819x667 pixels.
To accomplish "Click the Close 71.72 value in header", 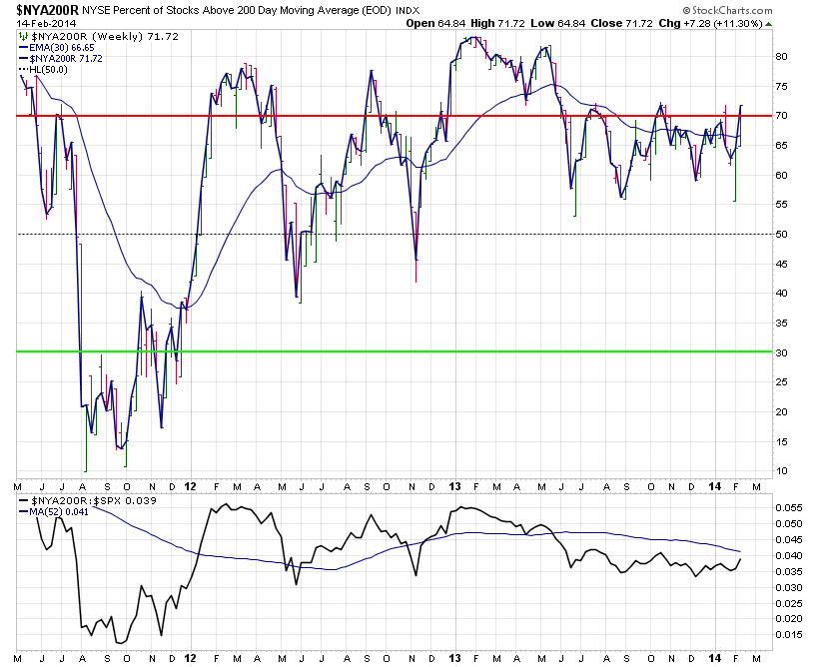I will point(621,24).
